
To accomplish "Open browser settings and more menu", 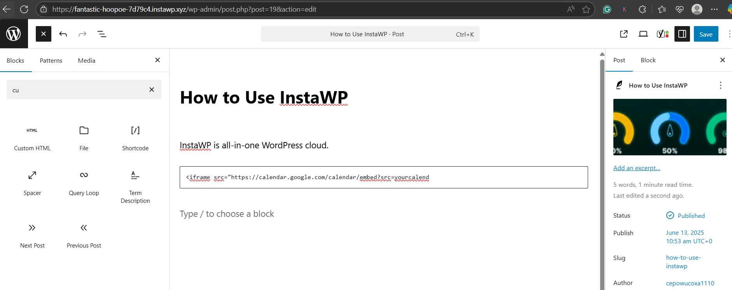I will click(714, 9).
